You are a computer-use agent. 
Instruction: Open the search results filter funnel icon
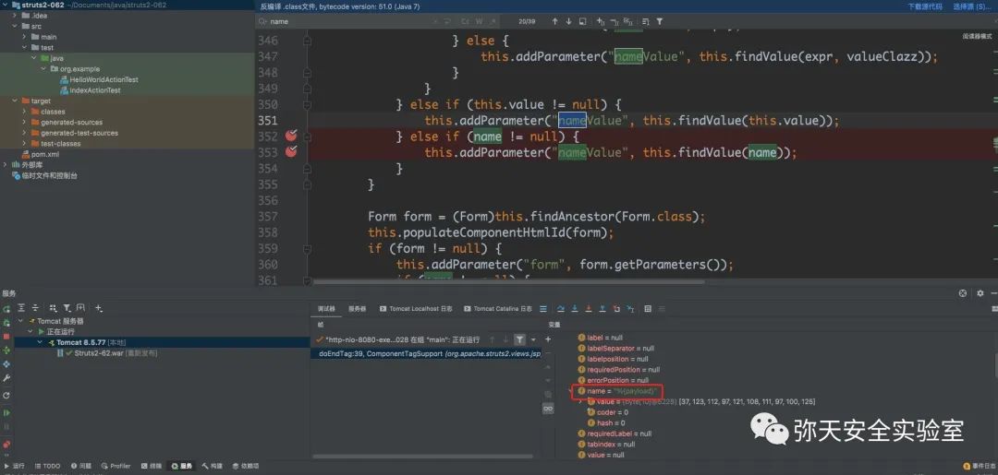(x=660, y=21)
